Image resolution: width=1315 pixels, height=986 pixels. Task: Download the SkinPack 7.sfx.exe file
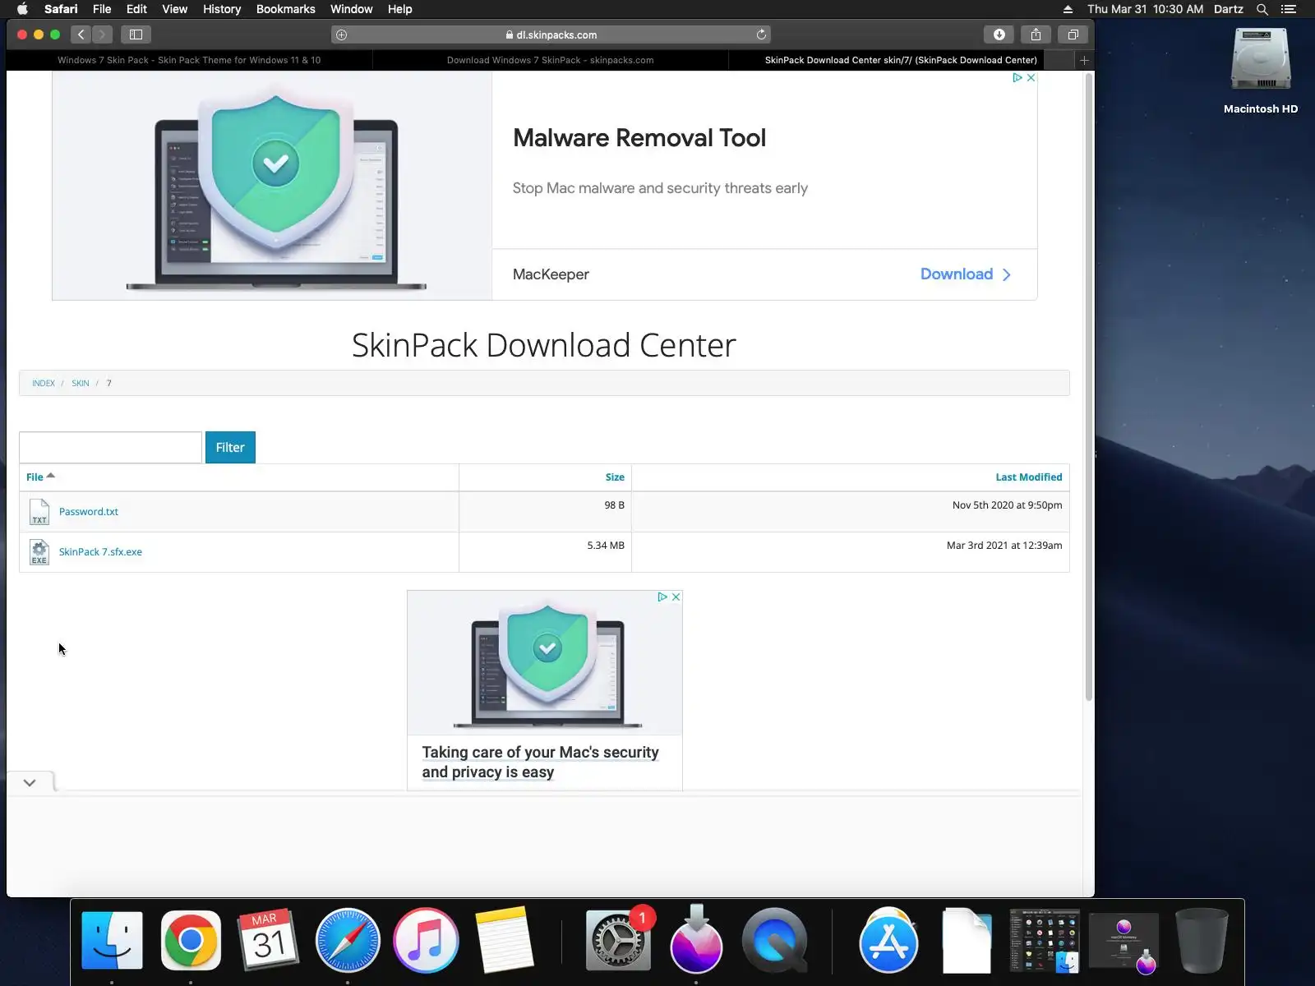[x=100, y=552]
